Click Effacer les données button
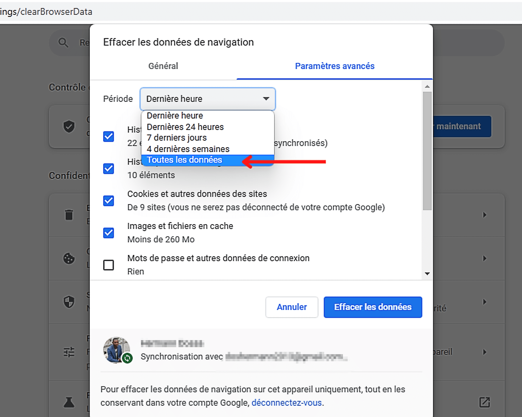Viewport: 522px width, 417px height. (x=373, y=307)
